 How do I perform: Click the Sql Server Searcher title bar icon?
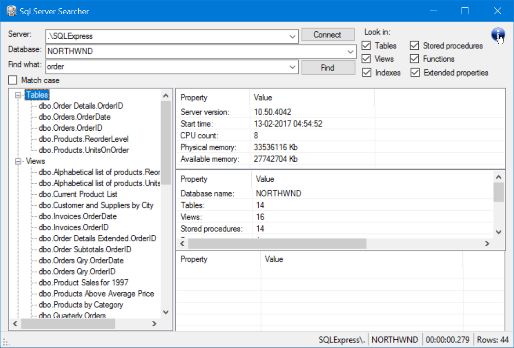[12, 11]
